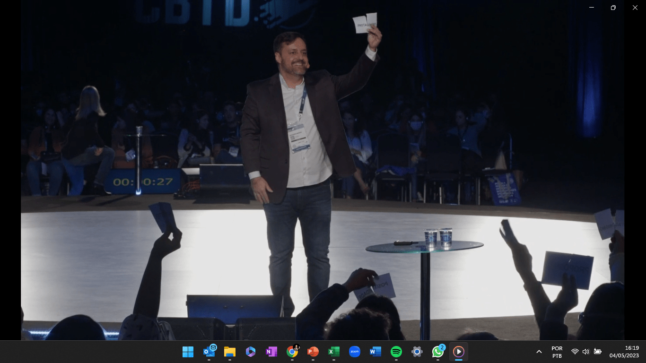646x363 pixels.
Task: Expand the hidden system tray icons
Action: (539, 351)
